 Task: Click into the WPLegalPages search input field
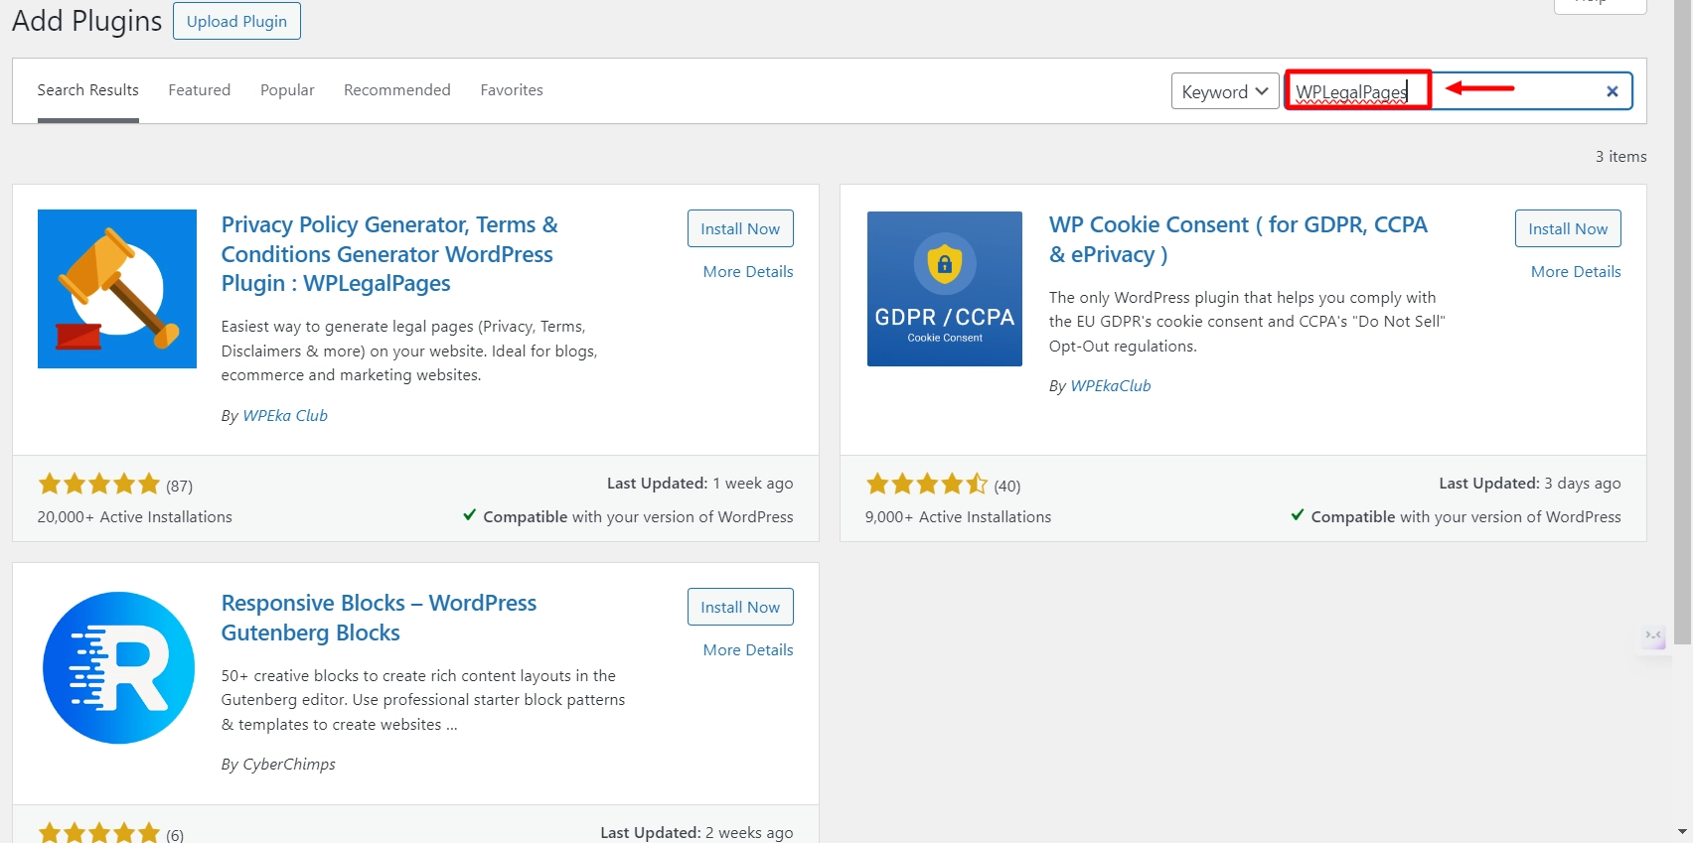pos(1459,91)
